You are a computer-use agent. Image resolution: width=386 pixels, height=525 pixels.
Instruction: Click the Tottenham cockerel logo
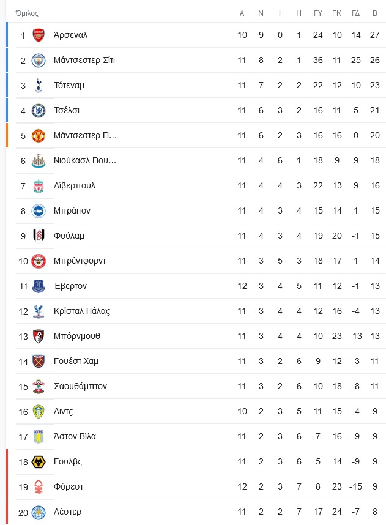point(39,86)
